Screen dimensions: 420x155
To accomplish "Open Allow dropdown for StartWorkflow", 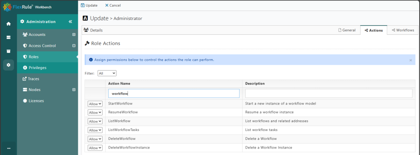I will pyautogui.click(x=95, y=104).
